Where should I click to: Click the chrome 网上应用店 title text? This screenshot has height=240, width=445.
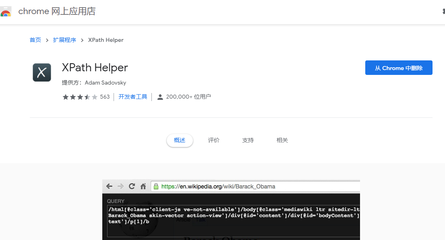click(57, 11)
